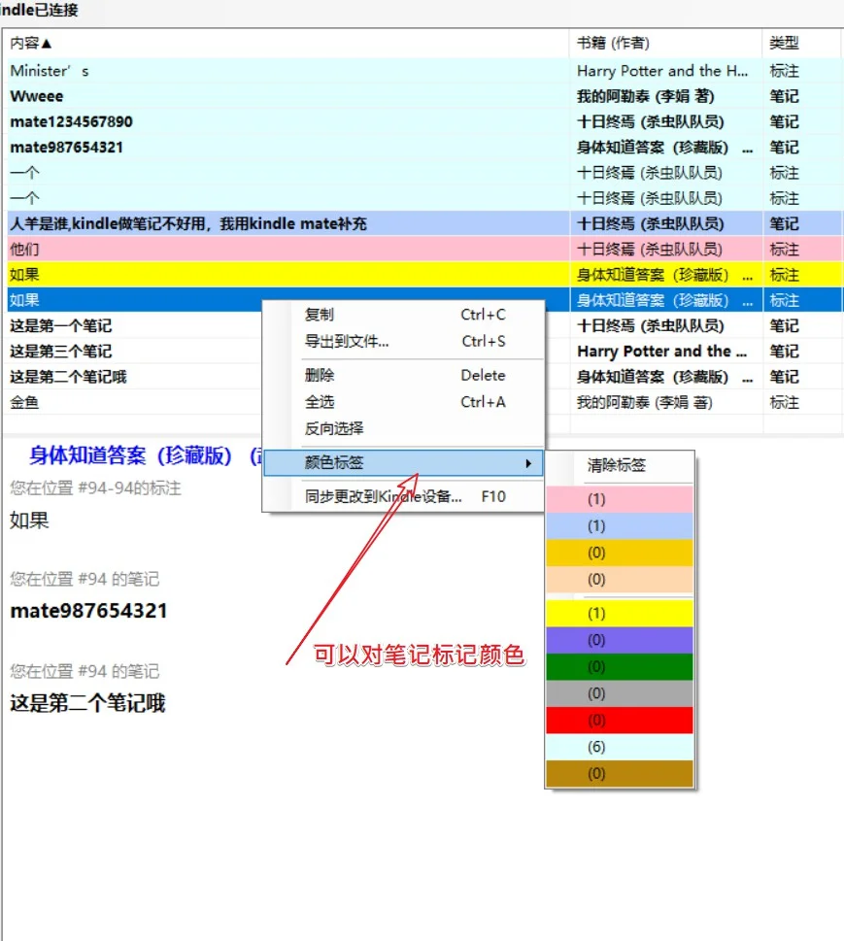The image size is (844, 941).
Task: Apply the dark green color label
Action: [620, 667]
